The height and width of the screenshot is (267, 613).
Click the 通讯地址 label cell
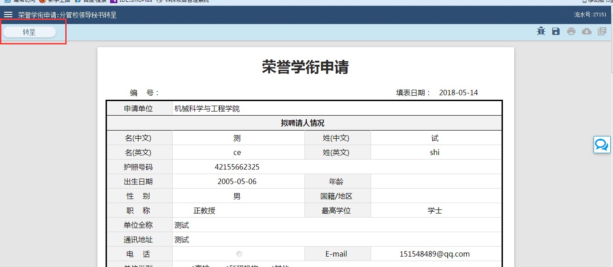[x=139, y=239]
